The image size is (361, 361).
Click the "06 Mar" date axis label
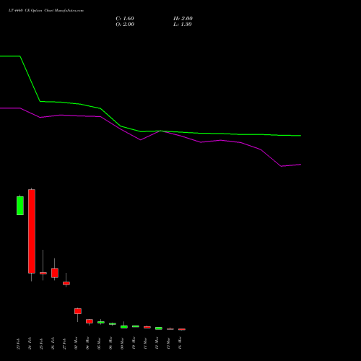click(x=111, y=343)
